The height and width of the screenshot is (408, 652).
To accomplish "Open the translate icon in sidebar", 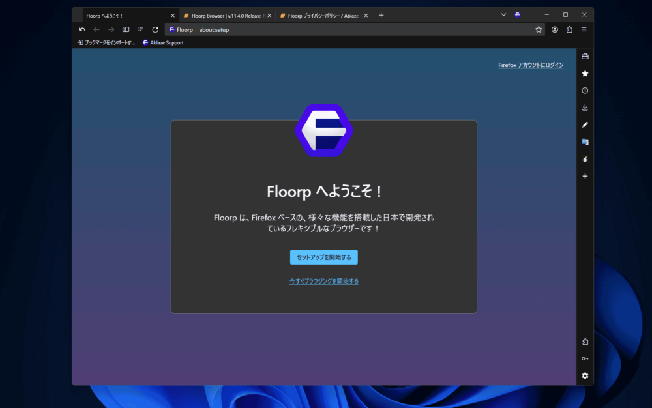I will (x=585, y=141).
